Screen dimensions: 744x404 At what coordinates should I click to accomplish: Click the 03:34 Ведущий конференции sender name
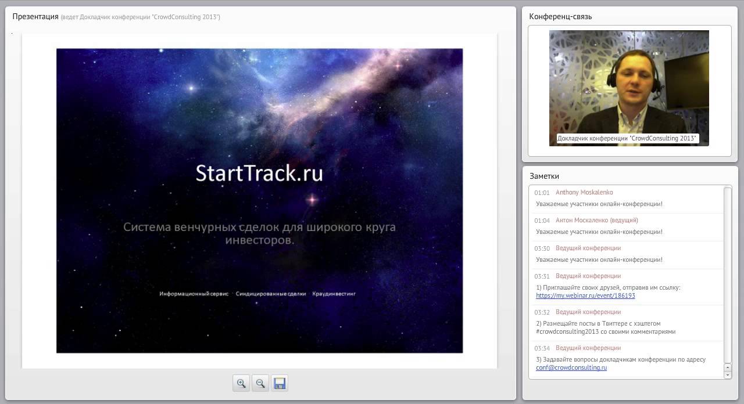tap(588, 348)
